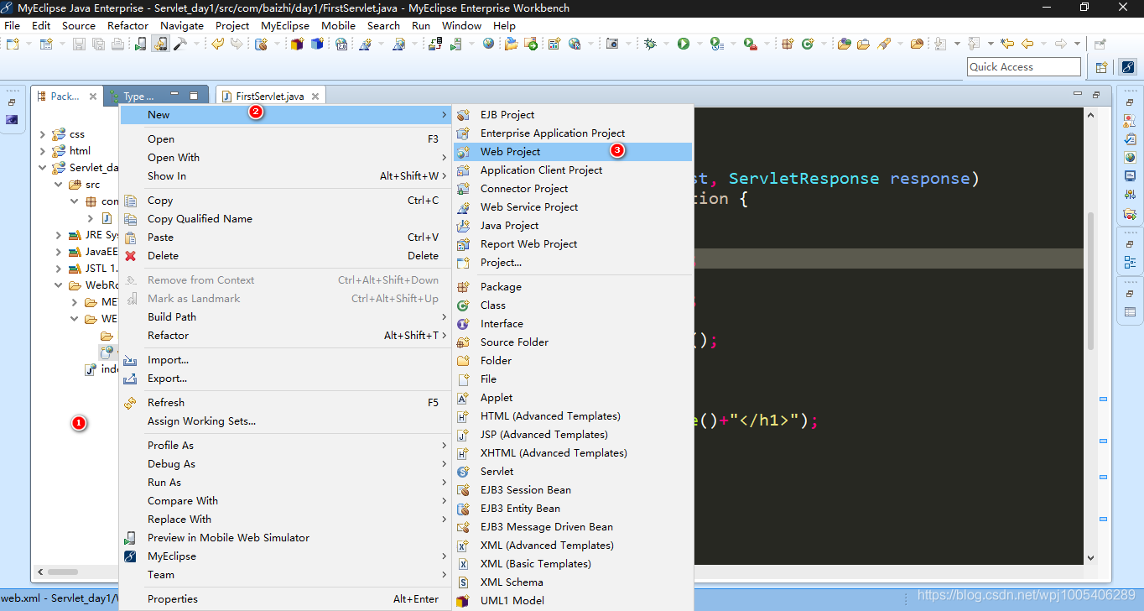Maximize the editor area button
Screen dimensions: 1144x611
(1096, 95)
